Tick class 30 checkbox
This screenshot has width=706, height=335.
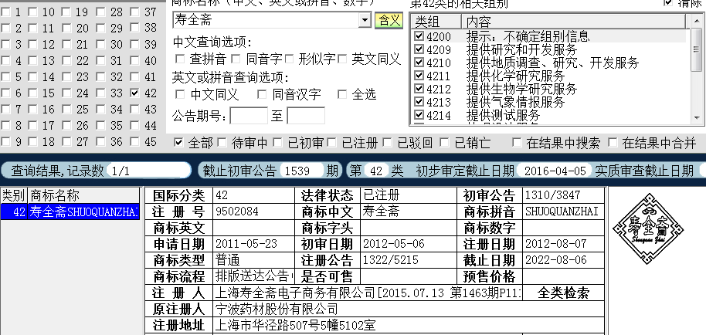pos(101,45)
